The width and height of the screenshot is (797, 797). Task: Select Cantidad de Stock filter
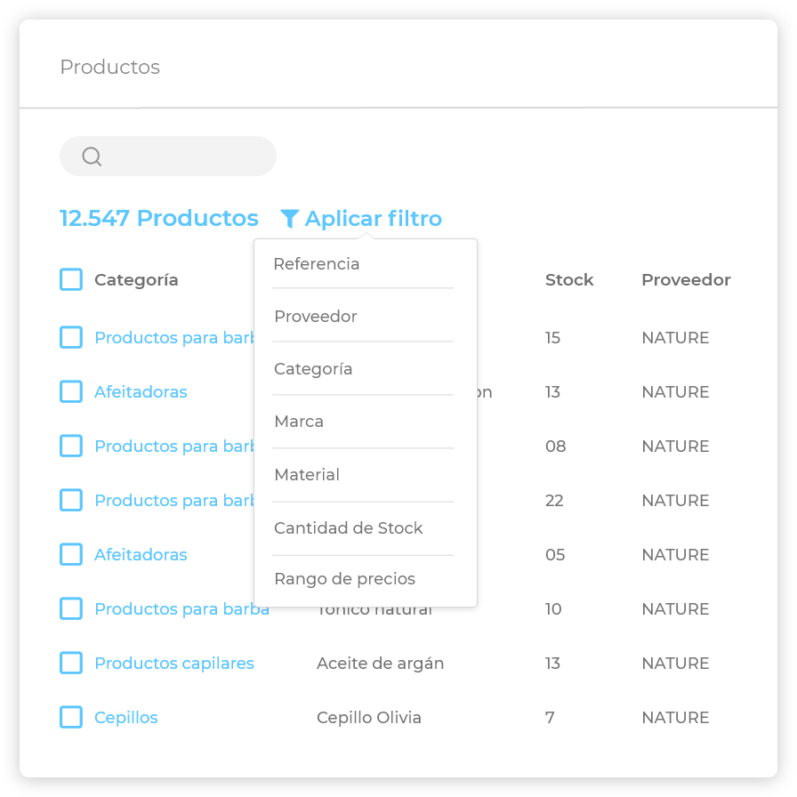(x=348, y=528)
